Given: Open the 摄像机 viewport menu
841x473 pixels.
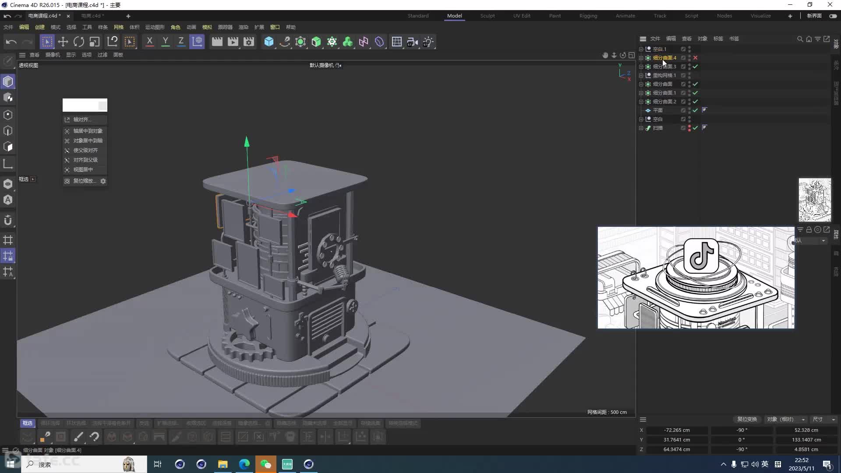Looking at the screenshot, I should pyautogui.click(x=53, y=55).
